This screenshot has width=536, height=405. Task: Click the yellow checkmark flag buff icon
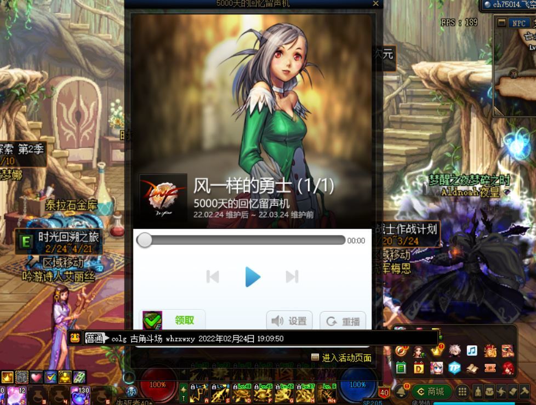[x=50, y=377]
